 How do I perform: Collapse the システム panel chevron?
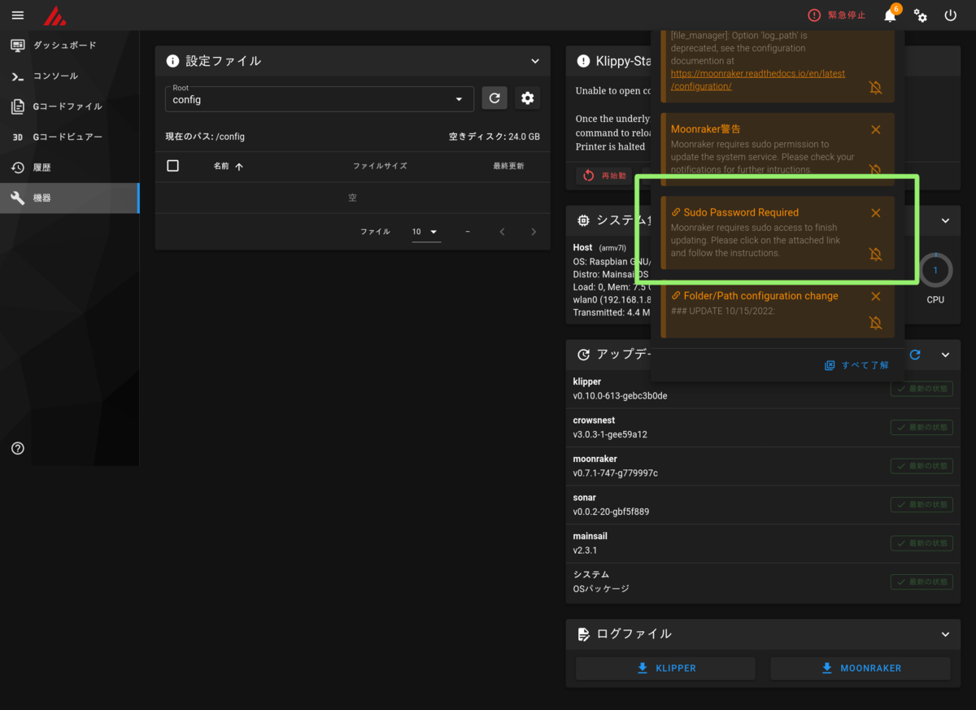(945, 220)
